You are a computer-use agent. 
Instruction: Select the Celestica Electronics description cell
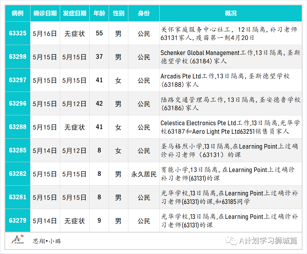click(231, 127)
